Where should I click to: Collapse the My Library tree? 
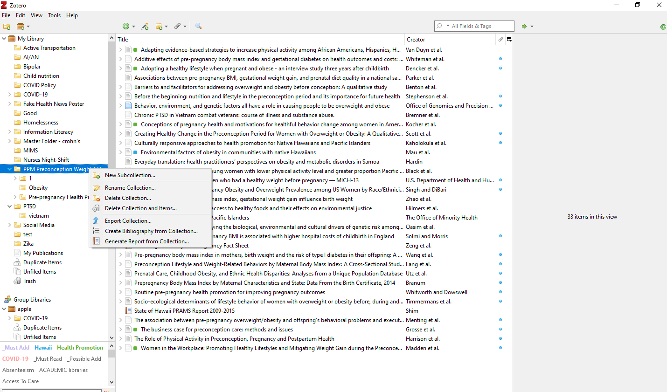[x=4, y=39]
